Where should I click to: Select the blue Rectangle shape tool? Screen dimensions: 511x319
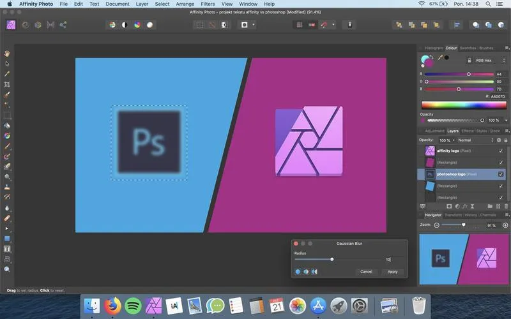click(7, 239)
